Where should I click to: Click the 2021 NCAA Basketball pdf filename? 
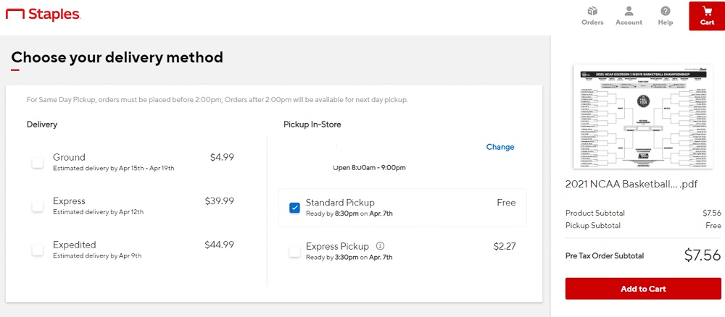[631, 185]
